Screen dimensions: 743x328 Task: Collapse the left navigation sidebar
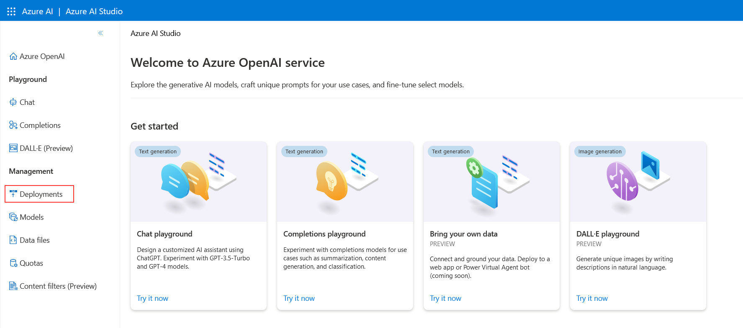(x=100, y=33)
